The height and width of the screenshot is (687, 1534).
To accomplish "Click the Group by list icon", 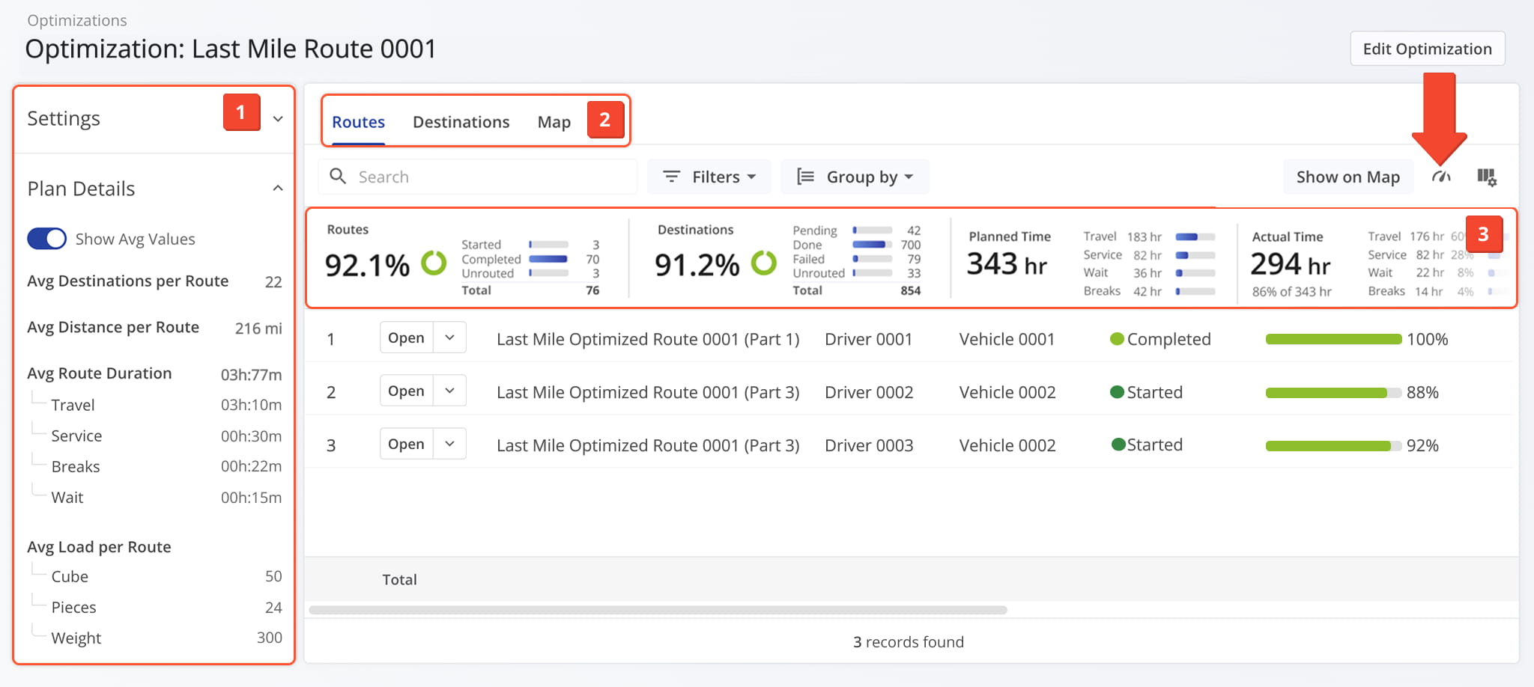I will tap(805, 177).
